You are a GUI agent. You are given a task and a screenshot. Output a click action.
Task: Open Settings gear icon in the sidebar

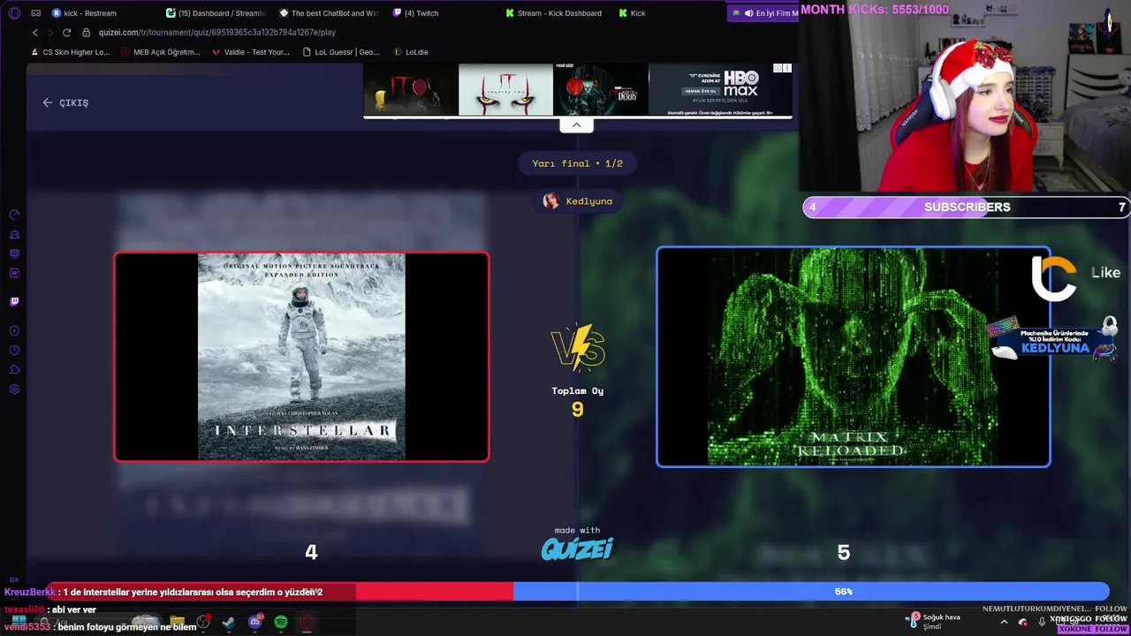(x=14, y=390)
